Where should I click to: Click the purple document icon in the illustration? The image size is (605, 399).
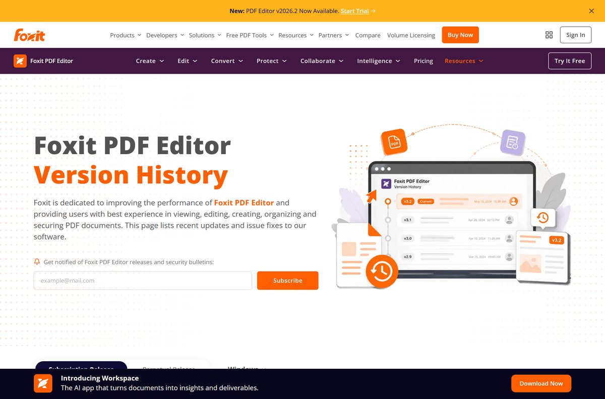pyautogui.click(x=512, y=142)
